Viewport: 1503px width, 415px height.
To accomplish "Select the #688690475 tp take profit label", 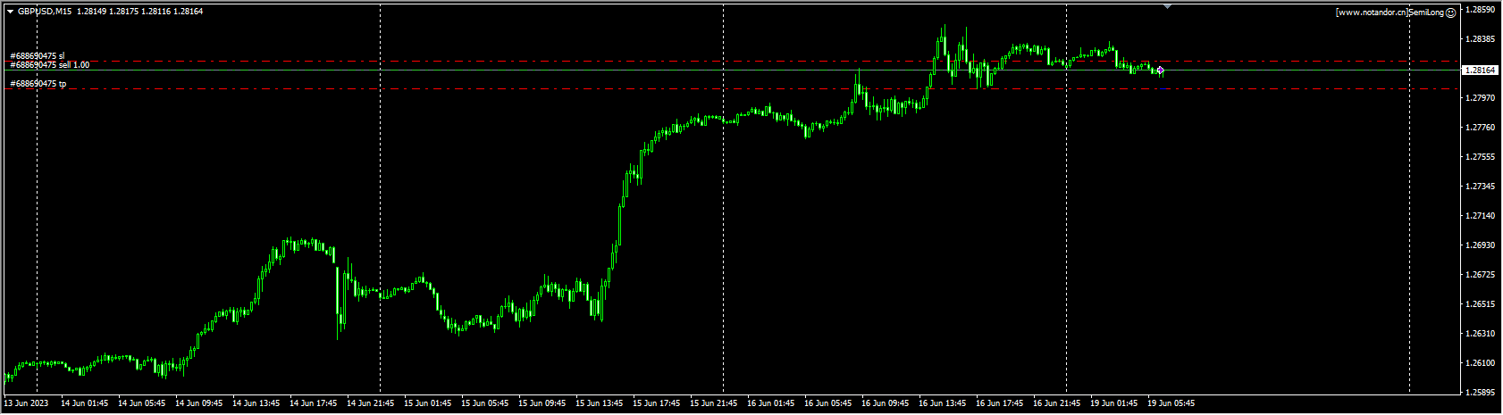I will (x=38, y=84).
